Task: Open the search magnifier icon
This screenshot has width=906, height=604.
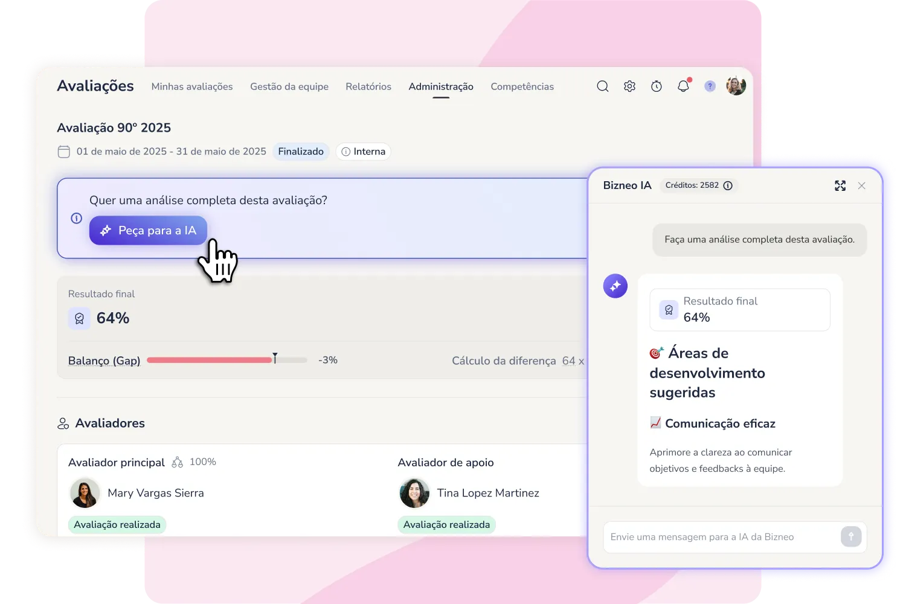Action: pyautogui.click(x=602, y=86)
